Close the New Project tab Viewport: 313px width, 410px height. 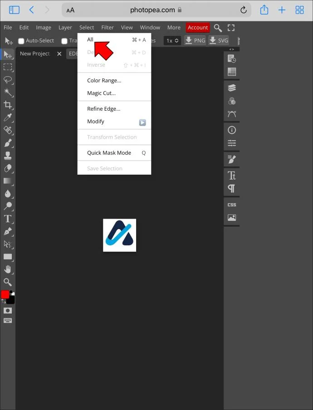click(x=59, y=54)
